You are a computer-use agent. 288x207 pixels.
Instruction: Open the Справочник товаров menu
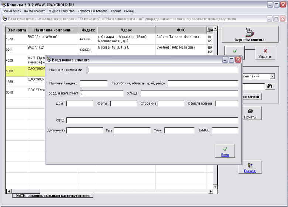coord(93,11)
